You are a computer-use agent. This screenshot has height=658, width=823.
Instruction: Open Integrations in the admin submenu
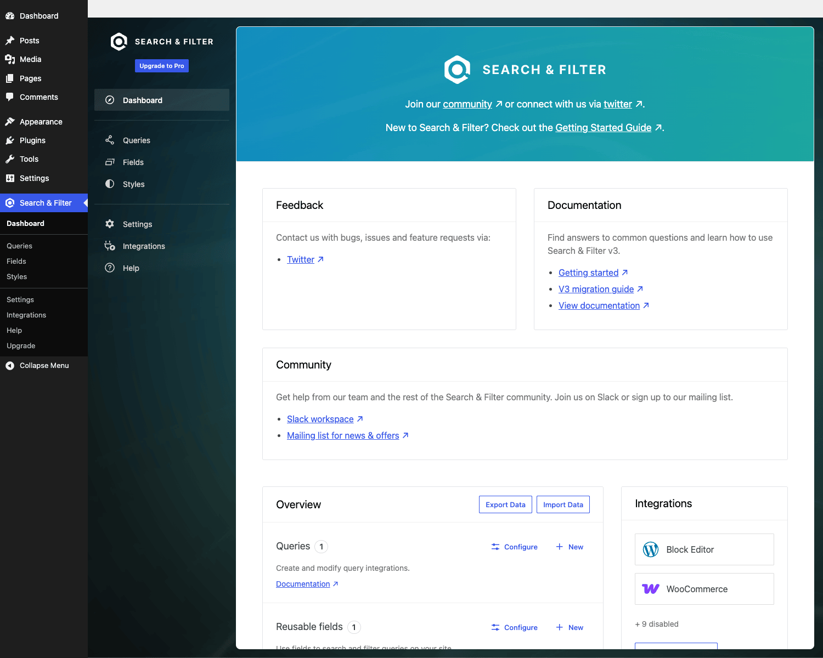[26, 315]
